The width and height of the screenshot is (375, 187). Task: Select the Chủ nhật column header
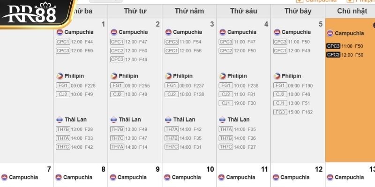[x=350, y=11]
